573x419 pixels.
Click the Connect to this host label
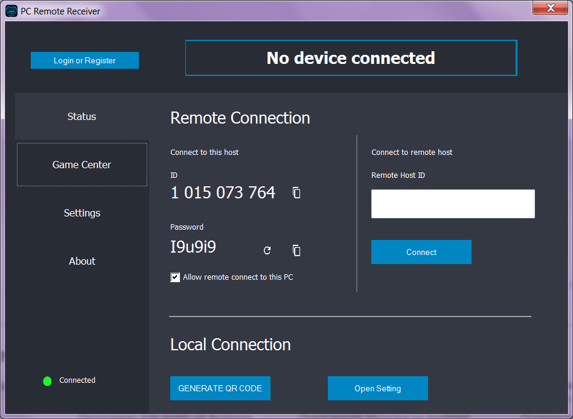pos(205,152)
